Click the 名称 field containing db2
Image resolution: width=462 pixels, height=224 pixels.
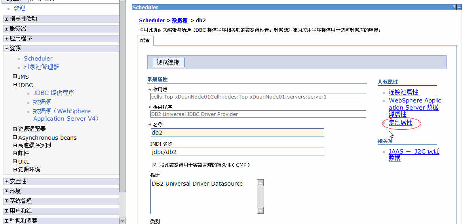[x=237, y=132]
